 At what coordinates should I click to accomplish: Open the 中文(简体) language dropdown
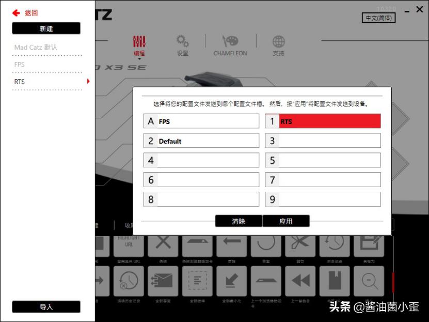(378, 17)
